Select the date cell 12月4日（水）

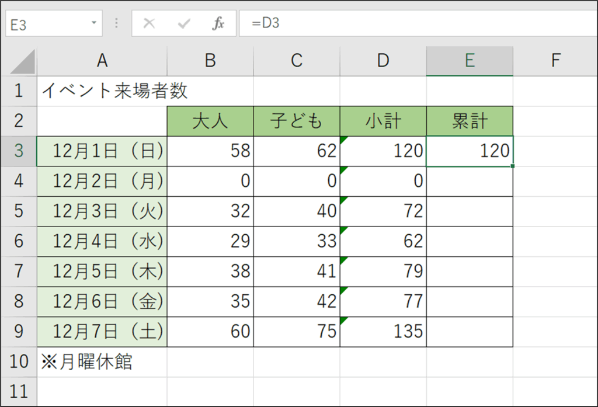[102, 241]
